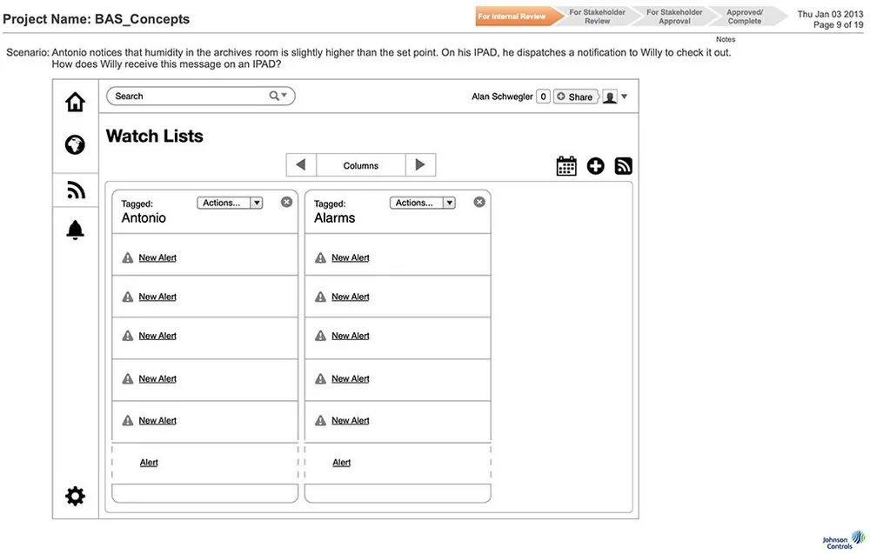Open Actions dropdown in Alarms column
The height and width of the screenshot is (554, 870).
click(x=422, y=203)
